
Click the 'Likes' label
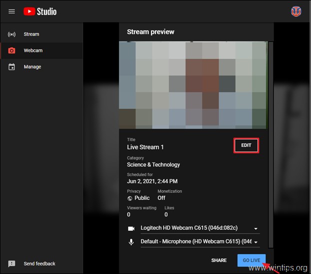pyautogui.click(x=169, y=208)
